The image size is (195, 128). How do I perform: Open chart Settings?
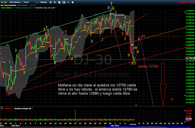[x=43, y=2]
